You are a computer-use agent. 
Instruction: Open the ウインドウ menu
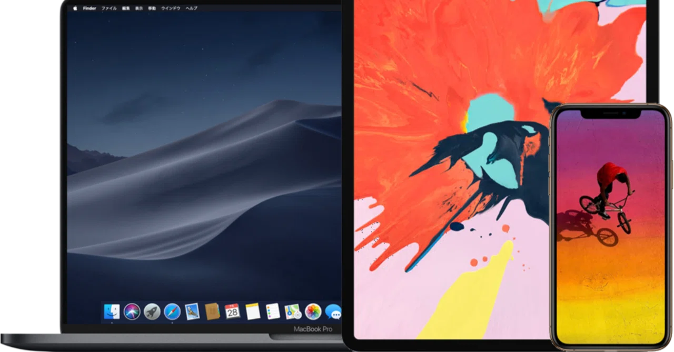(171, 8)
